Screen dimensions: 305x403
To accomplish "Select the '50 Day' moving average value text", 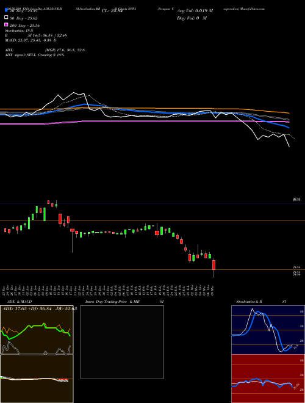I will point(24,18).
